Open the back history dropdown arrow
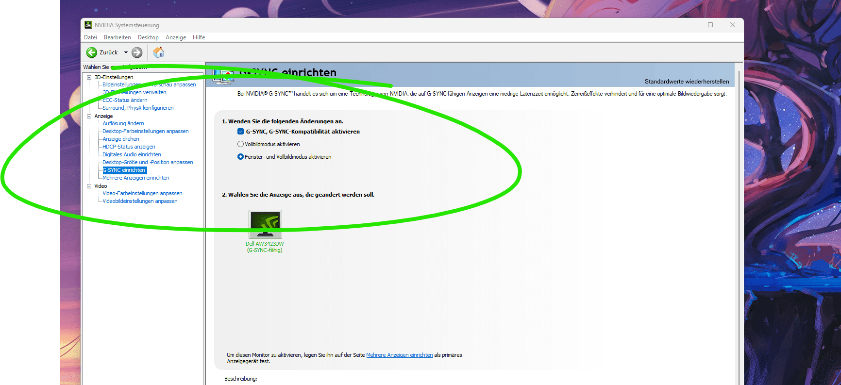This screenshot has height=385, width=841. [126, 52]
